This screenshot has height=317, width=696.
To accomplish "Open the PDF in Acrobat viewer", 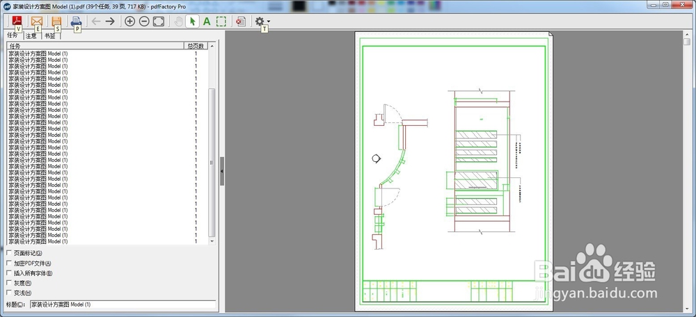I will pyautogui.click(x=17, y=21).
